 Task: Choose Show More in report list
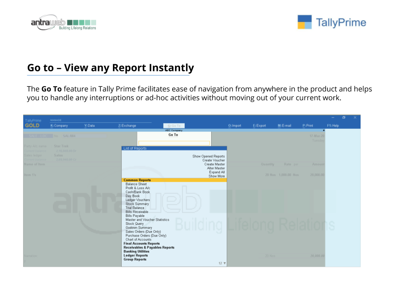(x=217, y=176)
